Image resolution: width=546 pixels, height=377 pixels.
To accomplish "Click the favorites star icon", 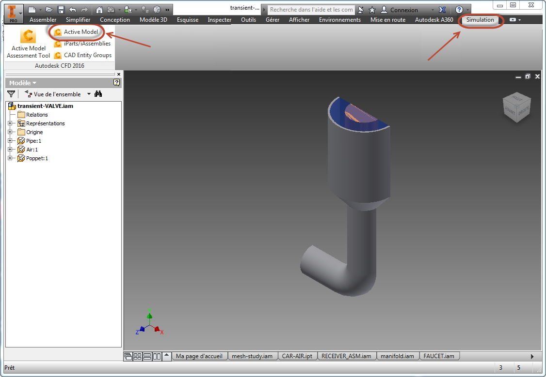I will (372, 10).
